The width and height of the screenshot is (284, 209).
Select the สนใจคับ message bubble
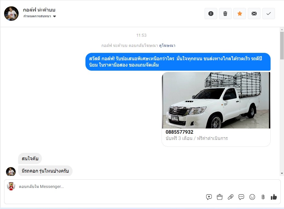pyautogui.click(x=30, y=159)
